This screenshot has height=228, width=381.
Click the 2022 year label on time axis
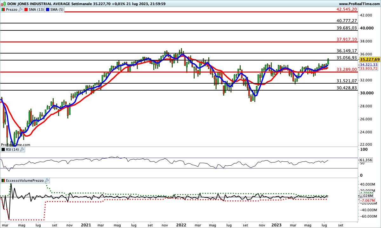(x=181, y=225)
